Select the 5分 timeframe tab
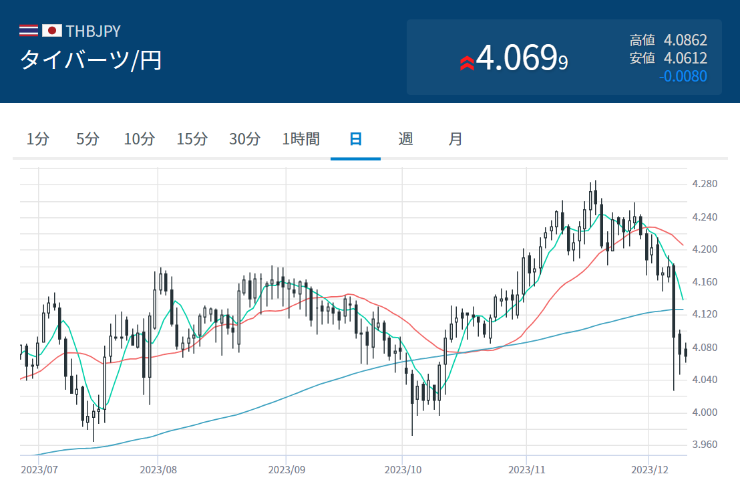Image resolution: width=740 pixels, height=480 pixels. pos(87,139)
